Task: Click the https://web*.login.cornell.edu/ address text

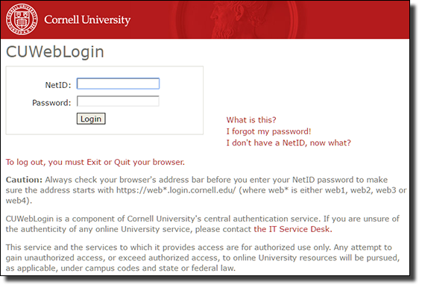Action: (176, 190)
